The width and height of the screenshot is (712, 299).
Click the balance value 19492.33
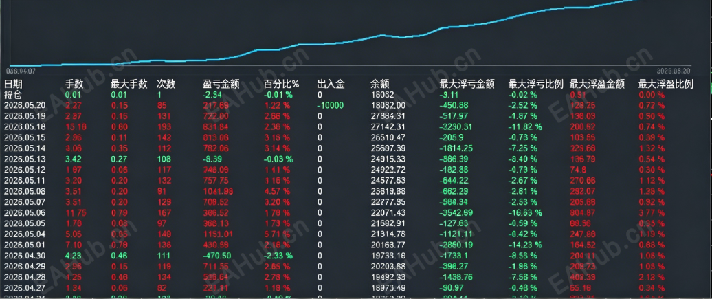click(x=388, y=276)
